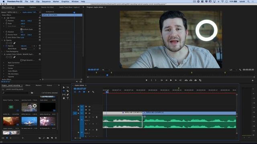Image resolution: width=257 pixels, height=144 pixels.
Task: Select the Ripple Edit tool
Action: pyautogui.click(x=64, y=91)
